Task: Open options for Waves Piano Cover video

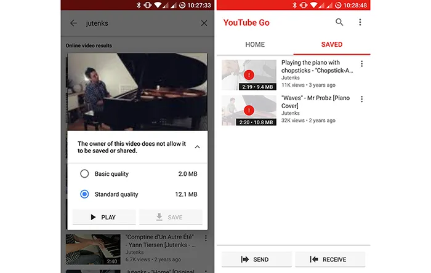Action: [x=361, y=100]
